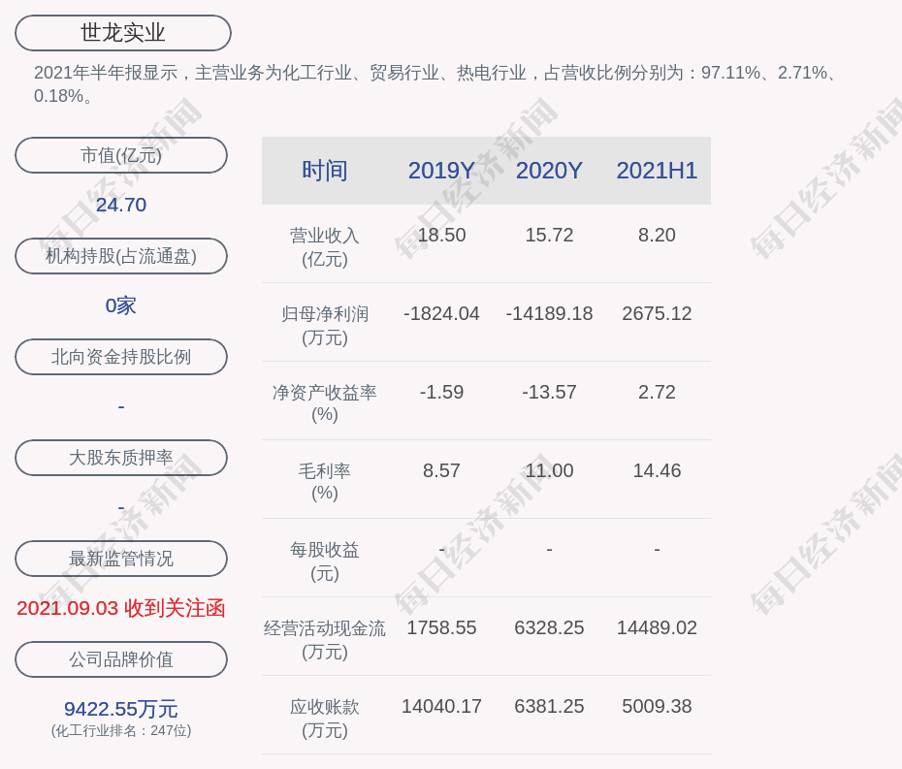Click the 时间 table header cell
This screenshot has width=902, height=769.
pos(324,171)
